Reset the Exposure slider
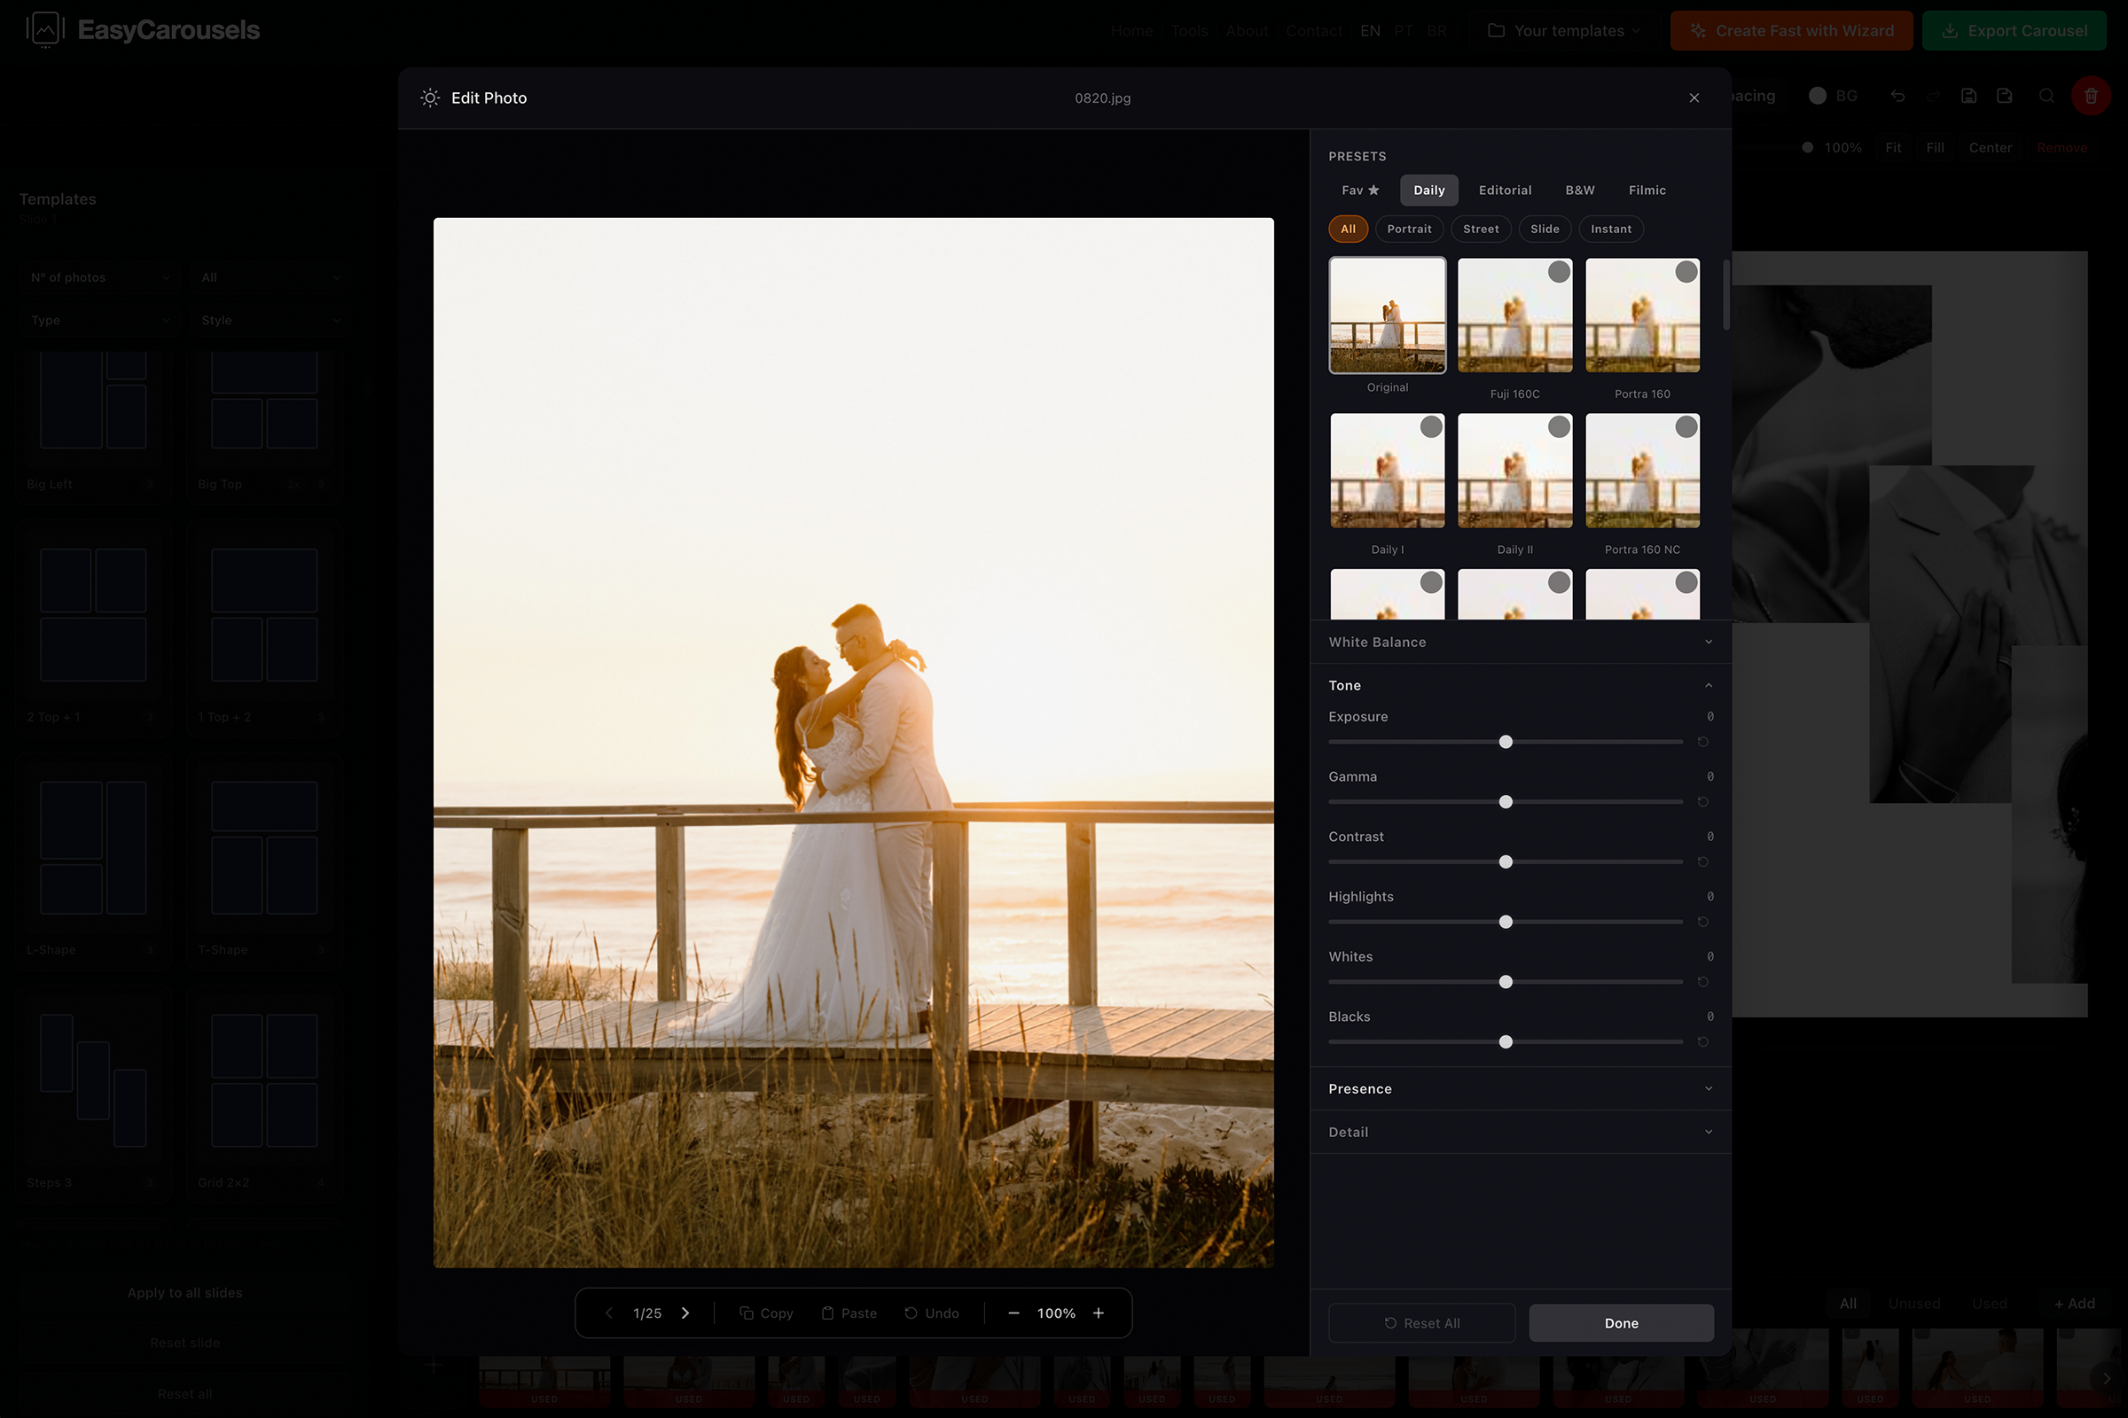Image resolution: width=2128 pixels, height=1418 pixels. [x=1702, y=742]
